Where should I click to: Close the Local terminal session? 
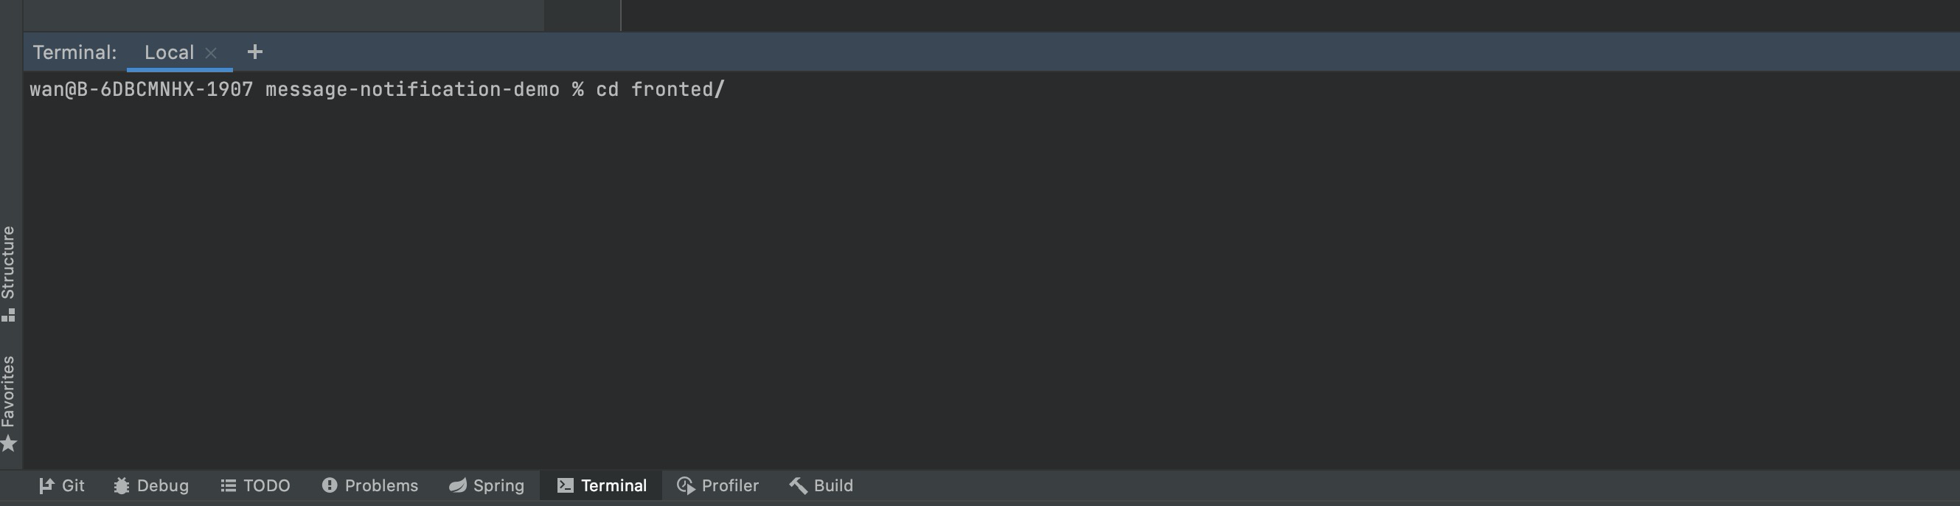(x=211, y=52)
